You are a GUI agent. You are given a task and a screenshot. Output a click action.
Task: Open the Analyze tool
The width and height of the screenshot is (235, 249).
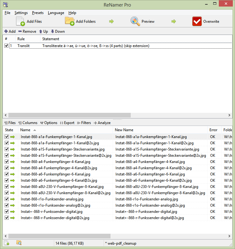[x=102, y=123]
